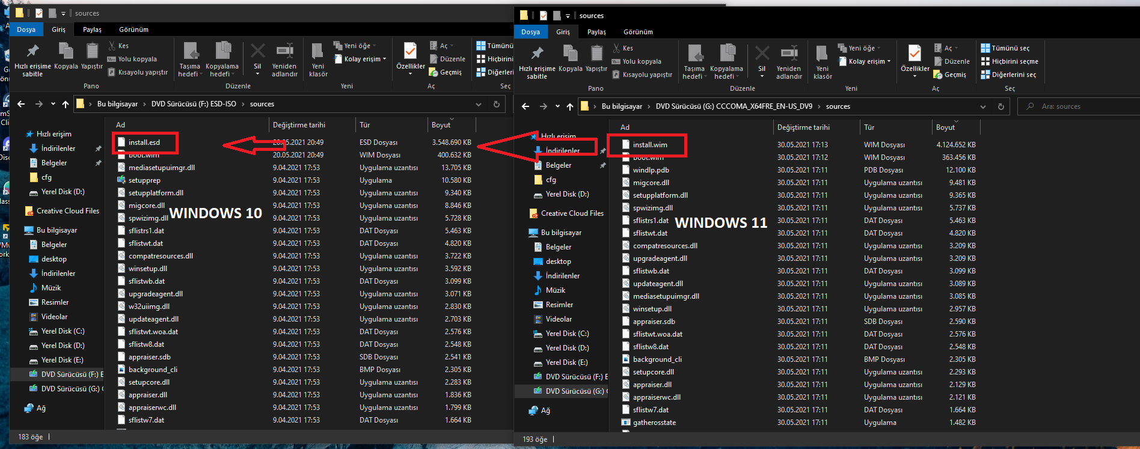The height and width of the screenshot is (449, 1140).
Task: Click Hiçbirini seçme in G: drive window
Action: [x=1010, y=61]
